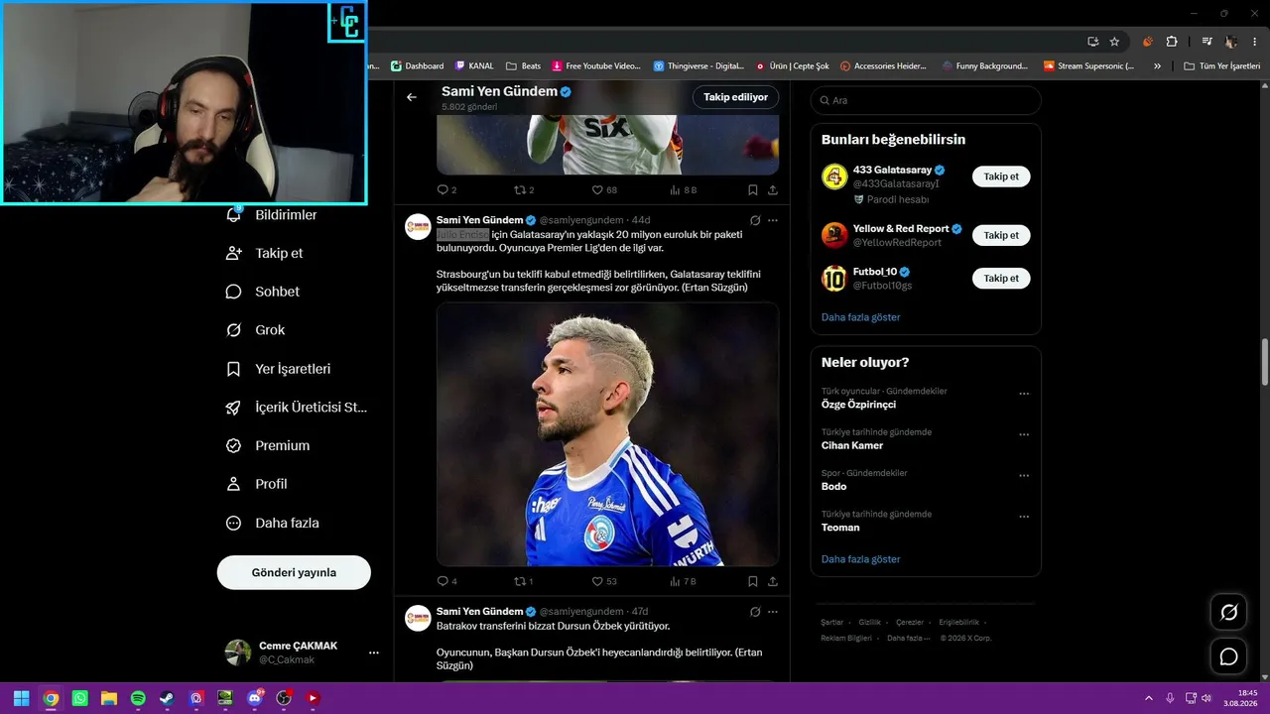Open options for the Bodo trend
The image size is (1270, 714).
pyautogui.click(x=1024, y=476)
